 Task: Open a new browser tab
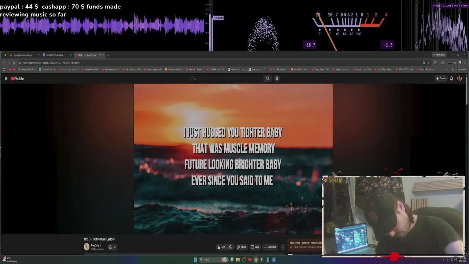(x=108, y=55)
